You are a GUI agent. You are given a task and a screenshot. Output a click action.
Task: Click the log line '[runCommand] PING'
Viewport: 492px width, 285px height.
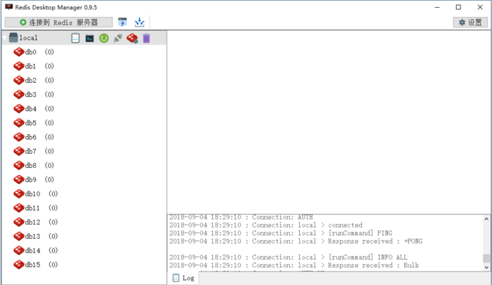click(281, 233)
